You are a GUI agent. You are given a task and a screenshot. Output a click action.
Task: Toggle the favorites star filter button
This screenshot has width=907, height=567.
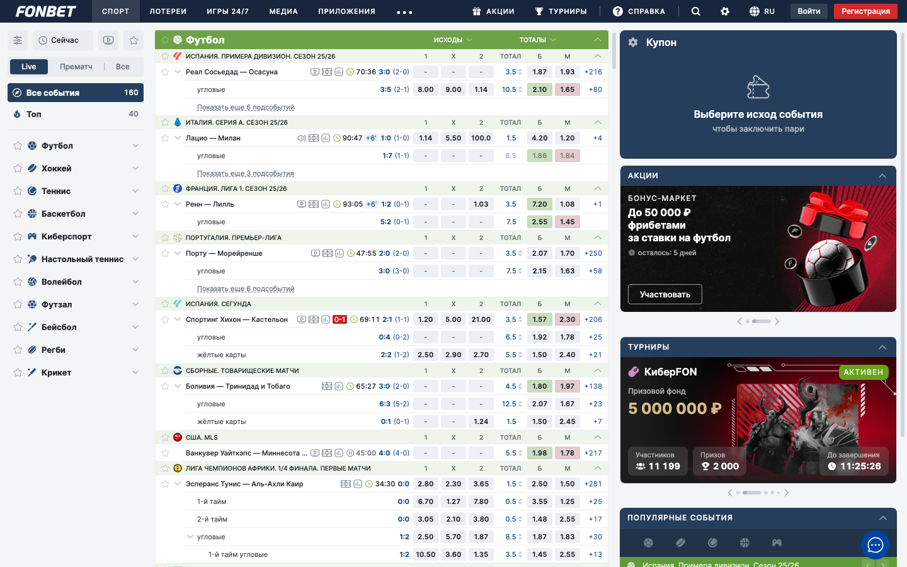coord(134,40)
